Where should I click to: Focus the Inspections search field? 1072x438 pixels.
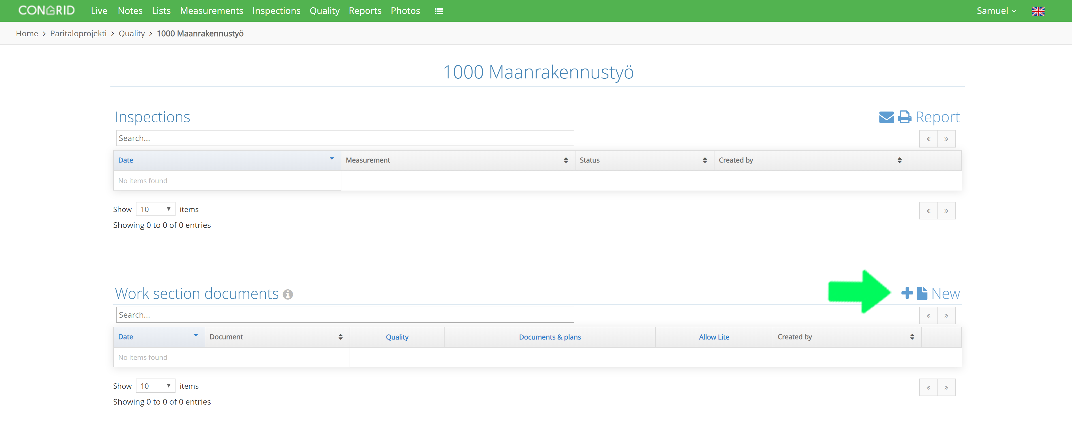tap(345, 138)
